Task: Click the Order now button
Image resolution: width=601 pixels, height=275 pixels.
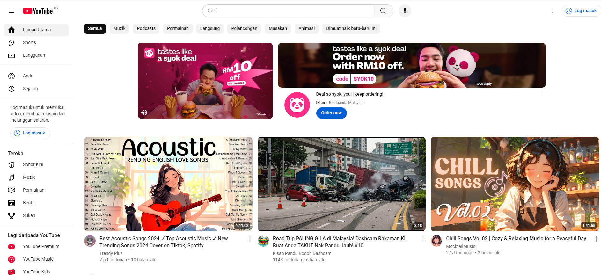Action: click(x=332, y=113)
